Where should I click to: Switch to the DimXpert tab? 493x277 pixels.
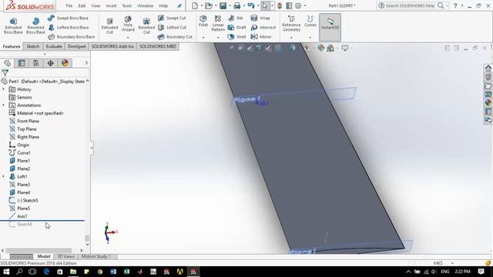(77, 46)
